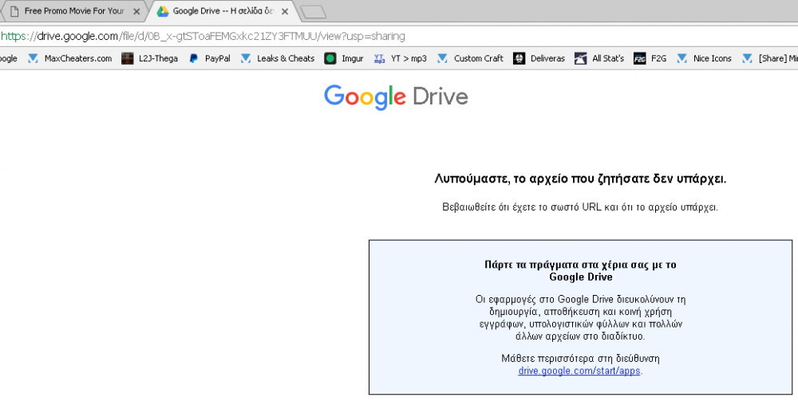Open the F2G bookmark
Viewport: 798px width, 401px height.
coord(649,58)
